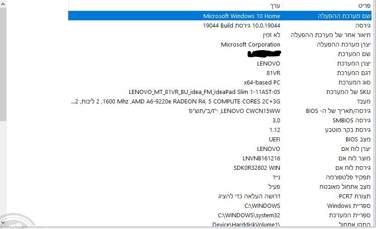Select the מוצר לוח אם label
The width and height of the screenshot is (376, 229).
tap(354, 159)
